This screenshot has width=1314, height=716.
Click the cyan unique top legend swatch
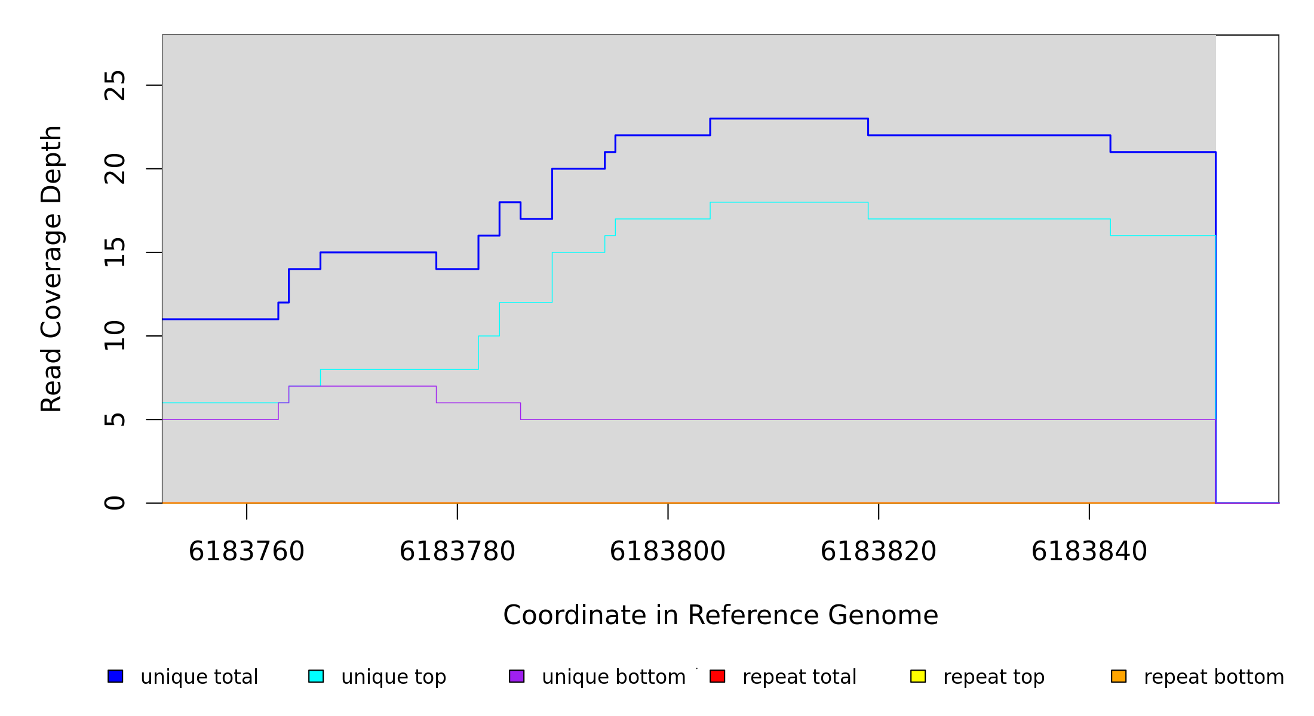pyautogui.click(x=316, y=676)
